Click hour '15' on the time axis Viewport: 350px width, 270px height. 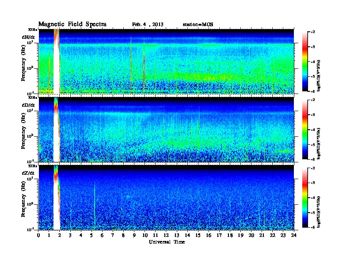[x=198, y=235]
